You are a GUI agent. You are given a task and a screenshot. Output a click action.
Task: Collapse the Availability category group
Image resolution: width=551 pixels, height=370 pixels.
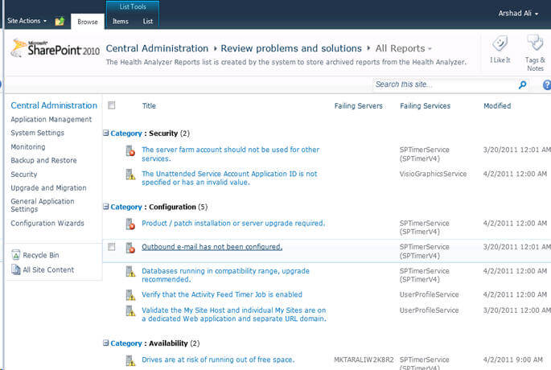[x=105, y=343]
